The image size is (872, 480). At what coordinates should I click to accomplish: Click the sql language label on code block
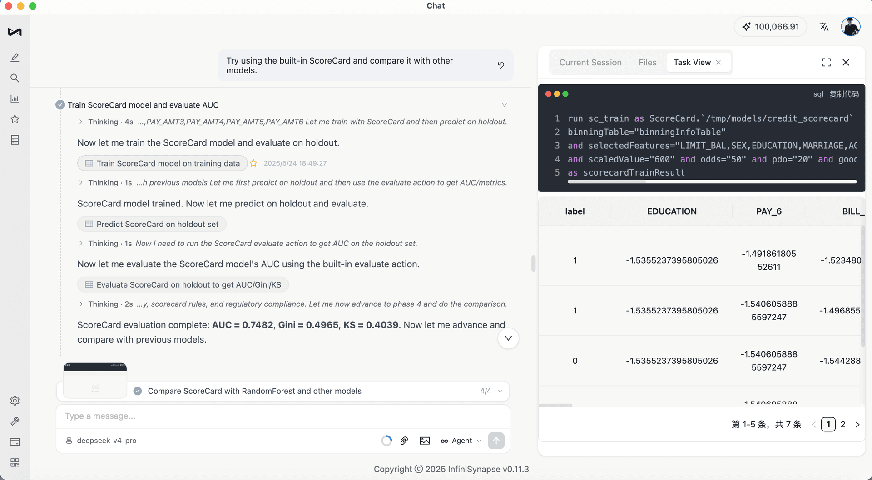coord(818,94)
